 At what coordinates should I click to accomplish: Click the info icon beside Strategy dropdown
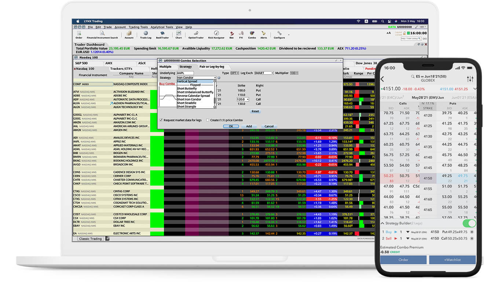pos(219,78)
